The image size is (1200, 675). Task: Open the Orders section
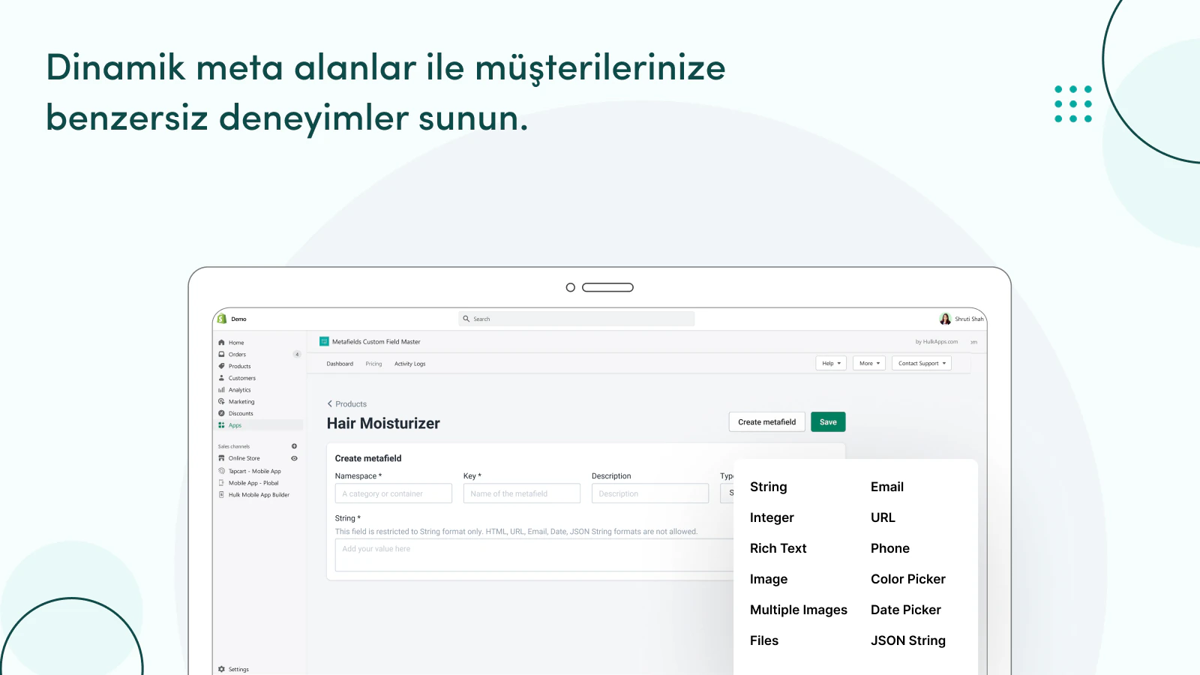pyautogui.click(x=237, y=355)
